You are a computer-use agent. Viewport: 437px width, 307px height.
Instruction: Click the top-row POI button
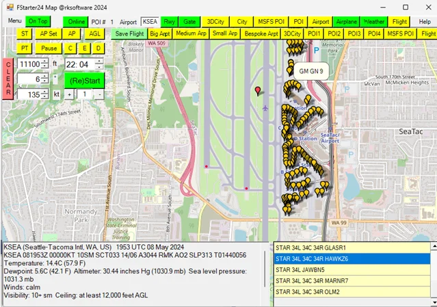pos(298,22)
